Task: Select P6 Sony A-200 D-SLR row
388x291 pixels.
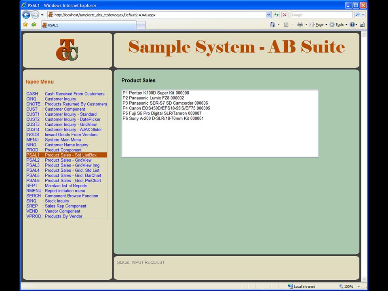Action: [220, 118]
